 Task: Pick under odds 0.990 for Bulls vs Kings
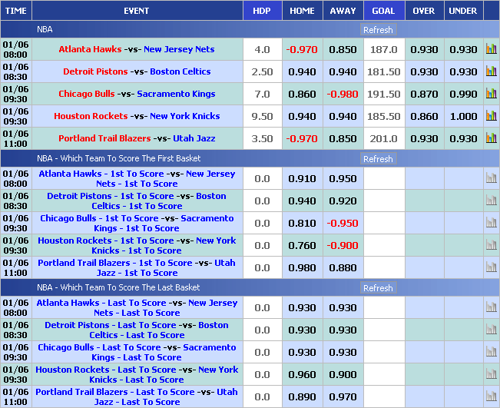(463, 94)
